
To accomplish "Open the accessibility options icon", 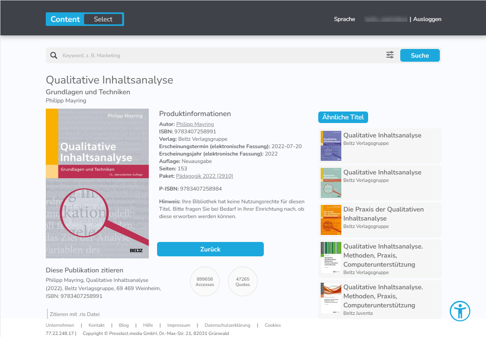I will 460,311.
